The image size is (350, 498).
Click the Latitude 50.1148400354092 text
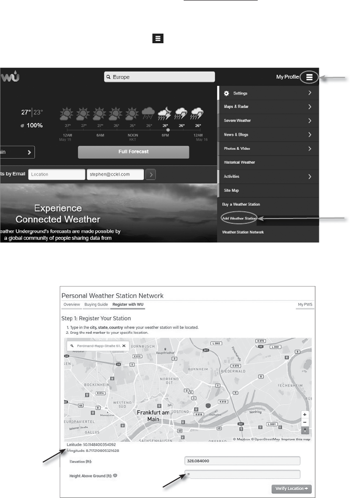[x=91, y=445]
